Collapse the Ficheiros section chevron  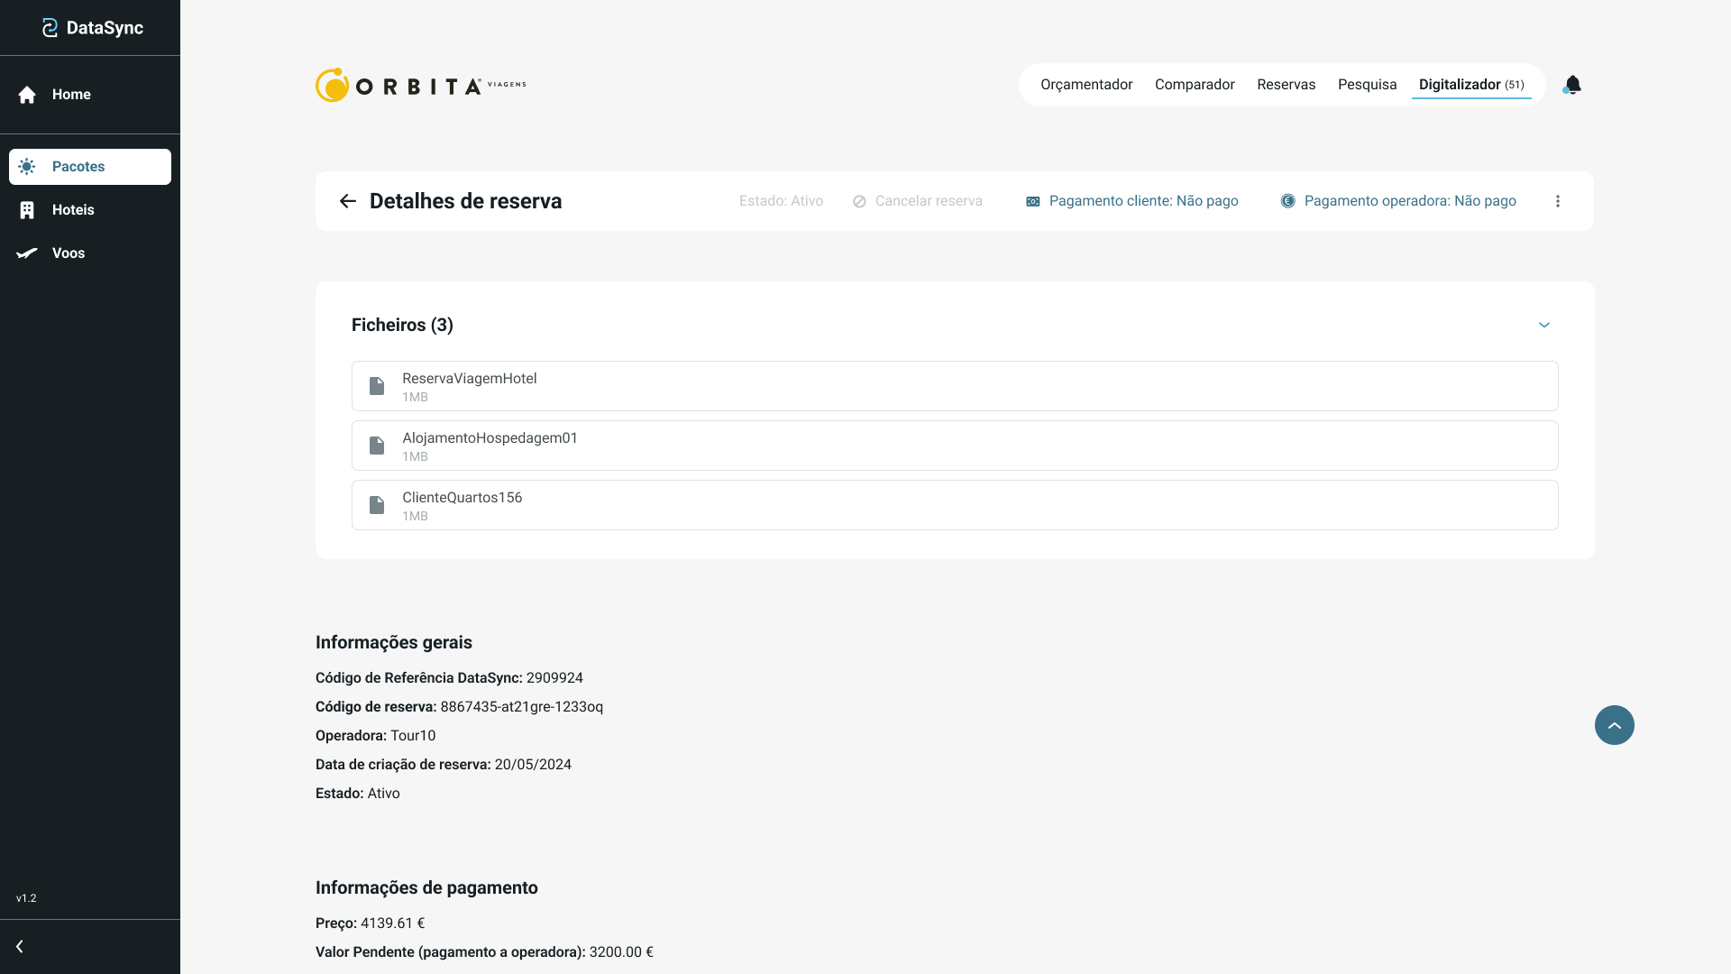pyautogui.click(x=1543, y=325)
